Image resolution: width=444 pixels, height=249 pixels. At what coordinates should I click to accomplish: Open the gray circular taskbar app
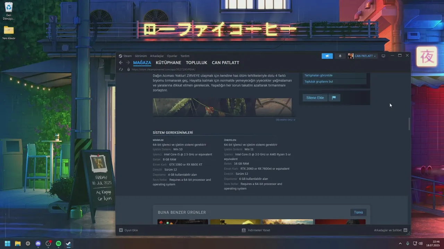28,243
